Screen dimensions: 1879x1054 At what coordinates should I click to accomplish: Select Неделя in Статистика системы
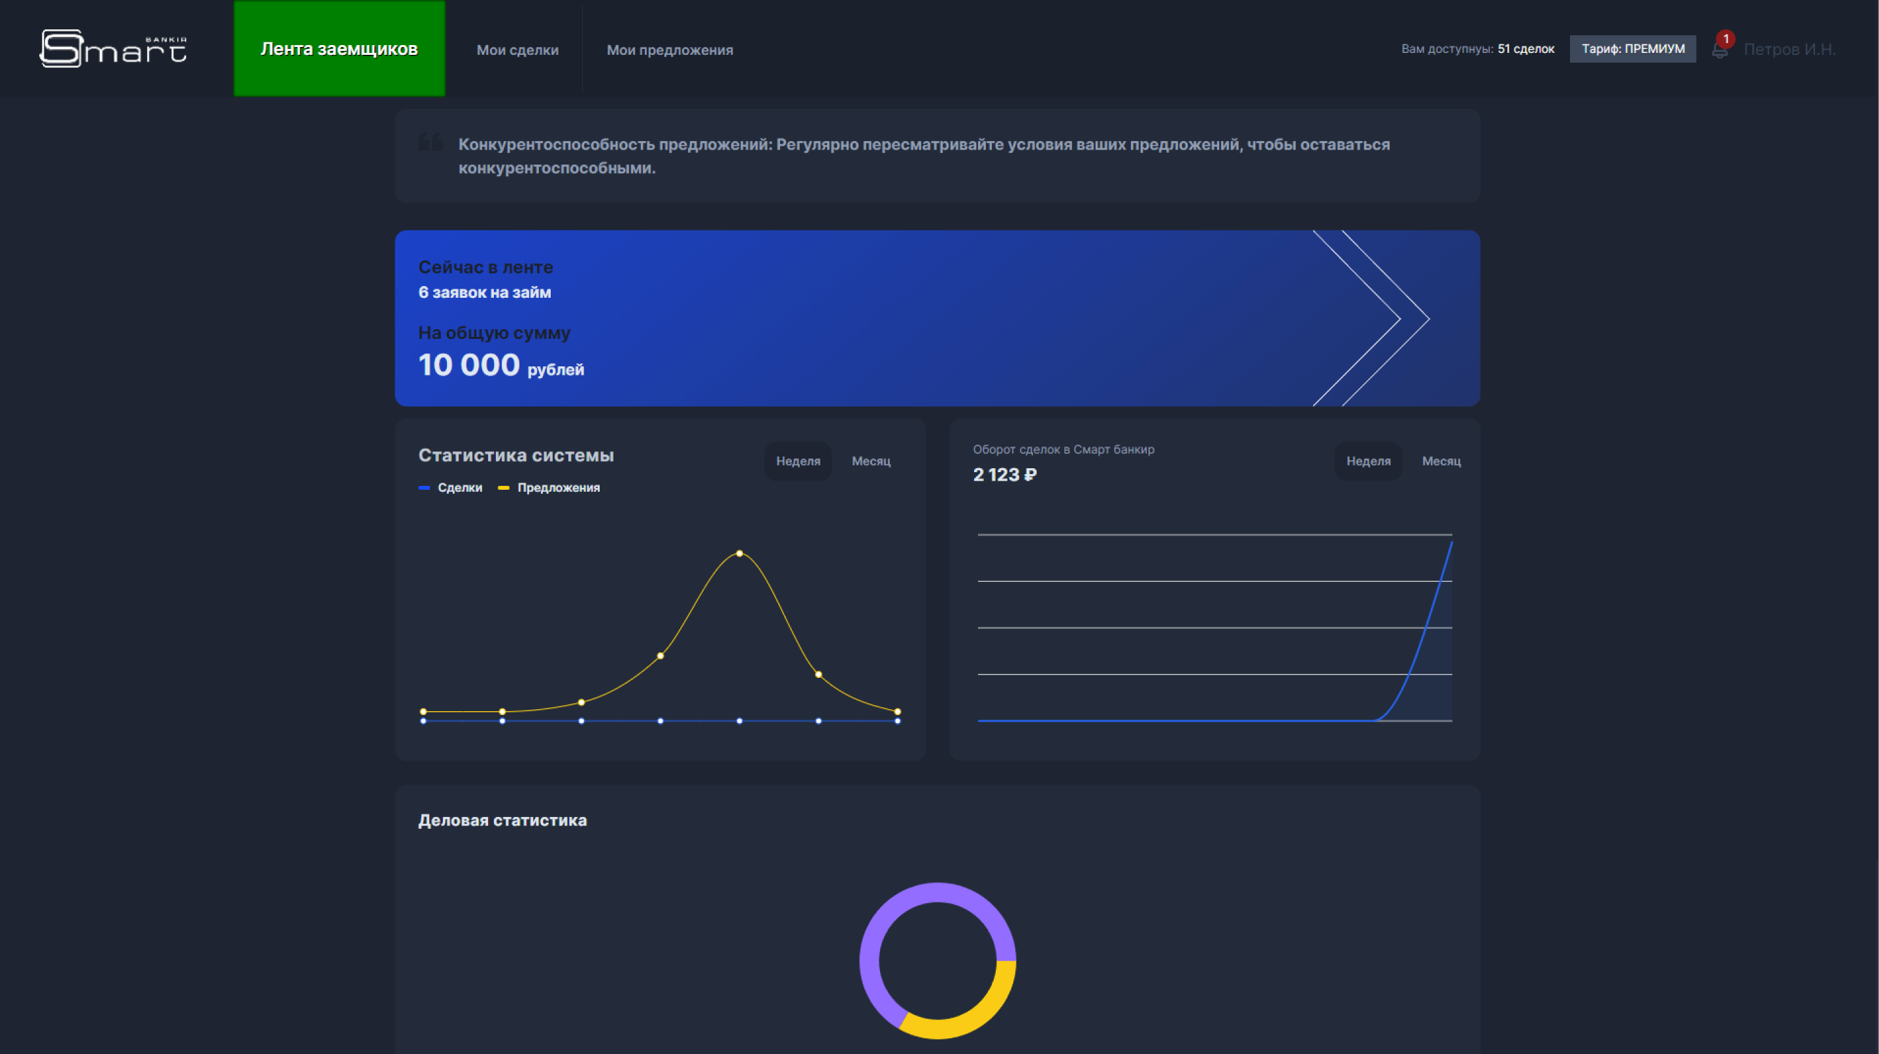[x=797, y=460]
